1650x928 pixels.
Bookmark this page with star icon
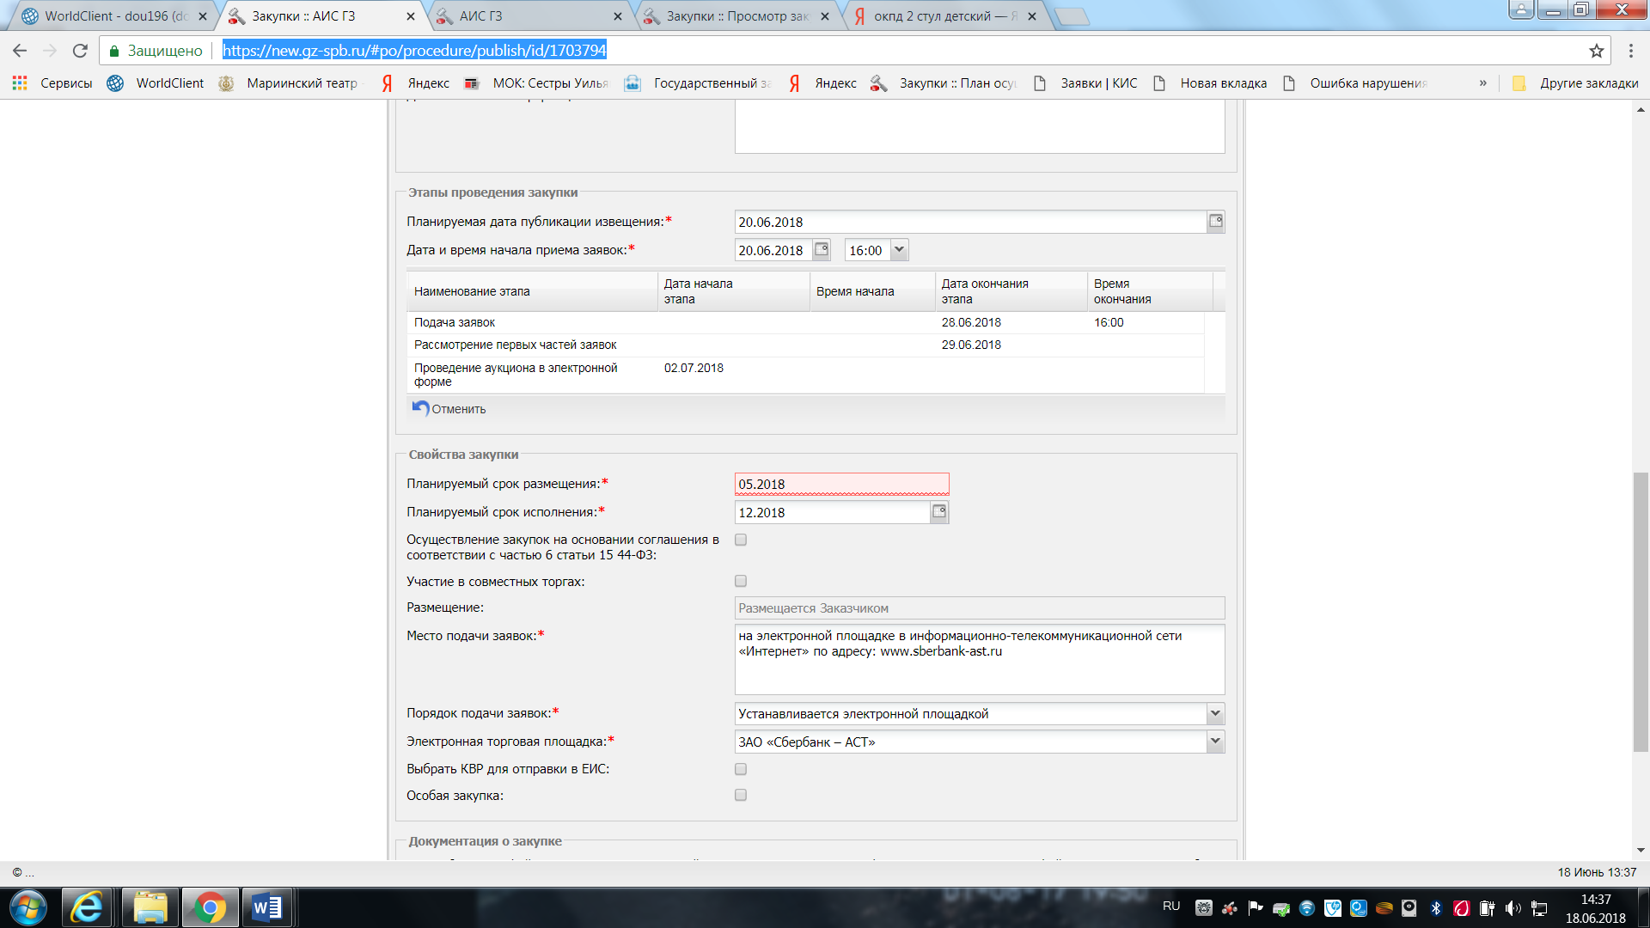click(1597, 51)
